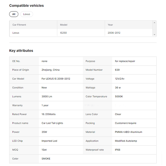Click the Key attributes heading
166x166 pixels.
[21, 51]
